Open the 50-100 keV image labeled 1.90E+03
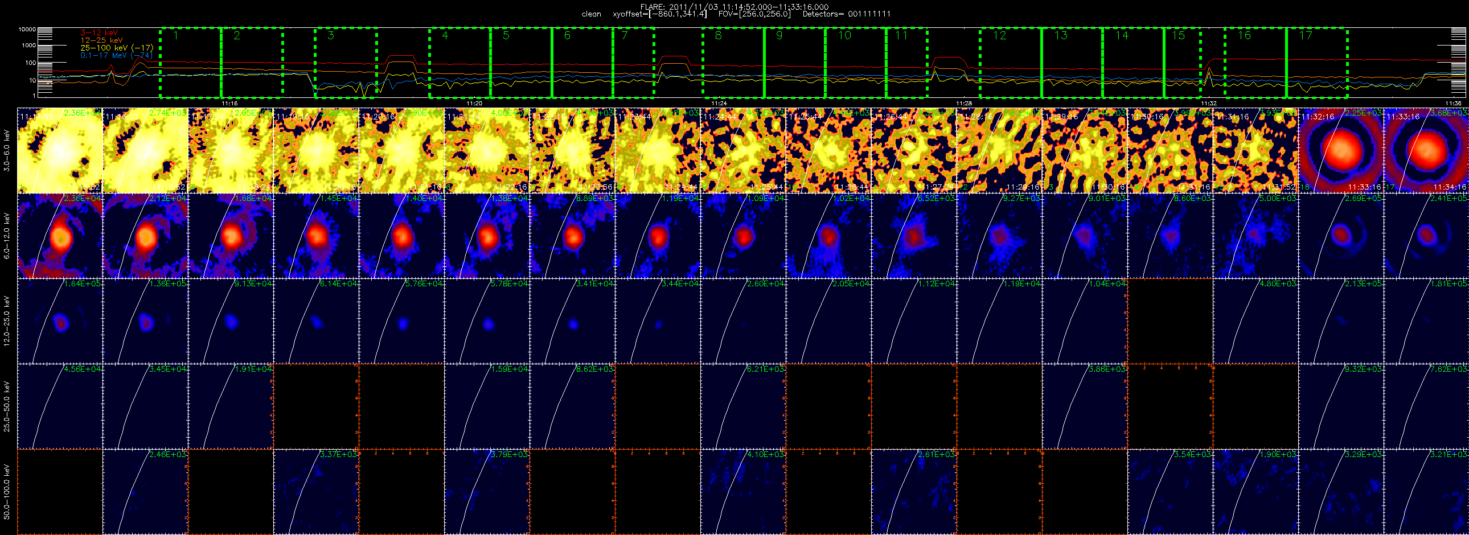 click(1255, 492)
